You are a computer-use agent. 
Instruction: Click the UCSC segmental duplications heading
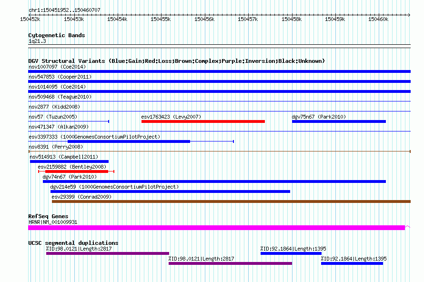point(73,243)
